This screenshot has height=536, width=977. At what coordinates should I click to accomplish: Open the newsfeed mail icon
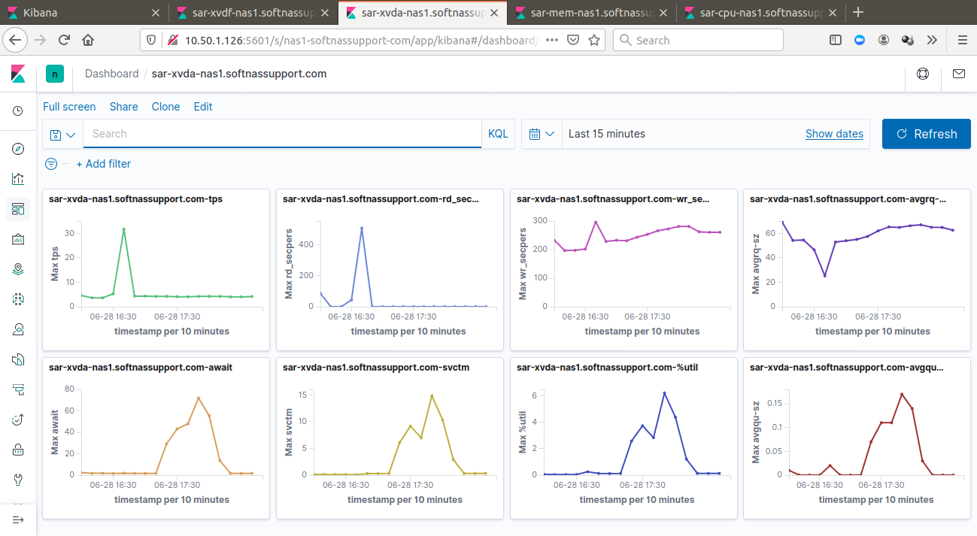tap(958, 74)
